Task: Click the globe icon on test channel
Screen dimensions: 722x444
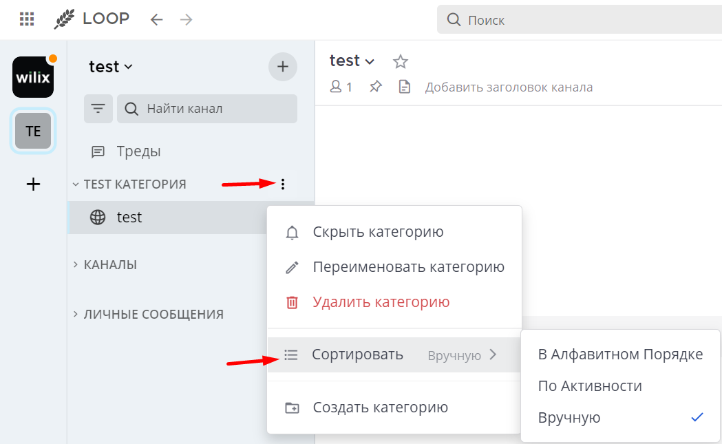Action: point(96,216)
